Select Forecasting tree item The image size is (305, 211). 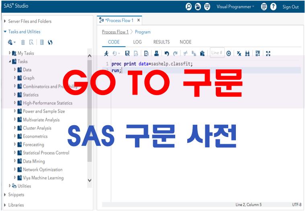tap(33, 145)
